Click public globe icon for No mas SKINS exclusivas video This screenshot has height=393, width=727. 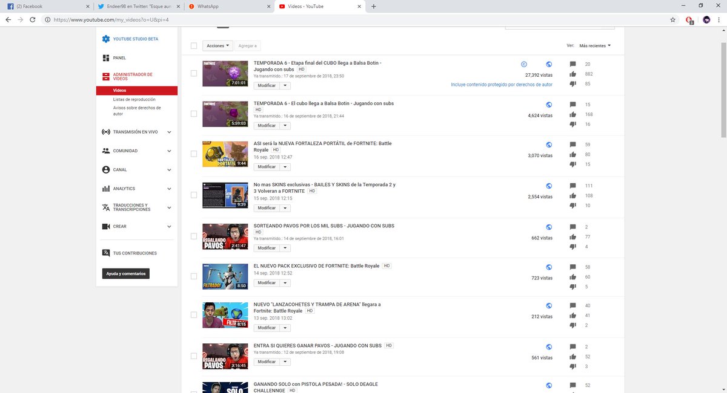point(549,186)
